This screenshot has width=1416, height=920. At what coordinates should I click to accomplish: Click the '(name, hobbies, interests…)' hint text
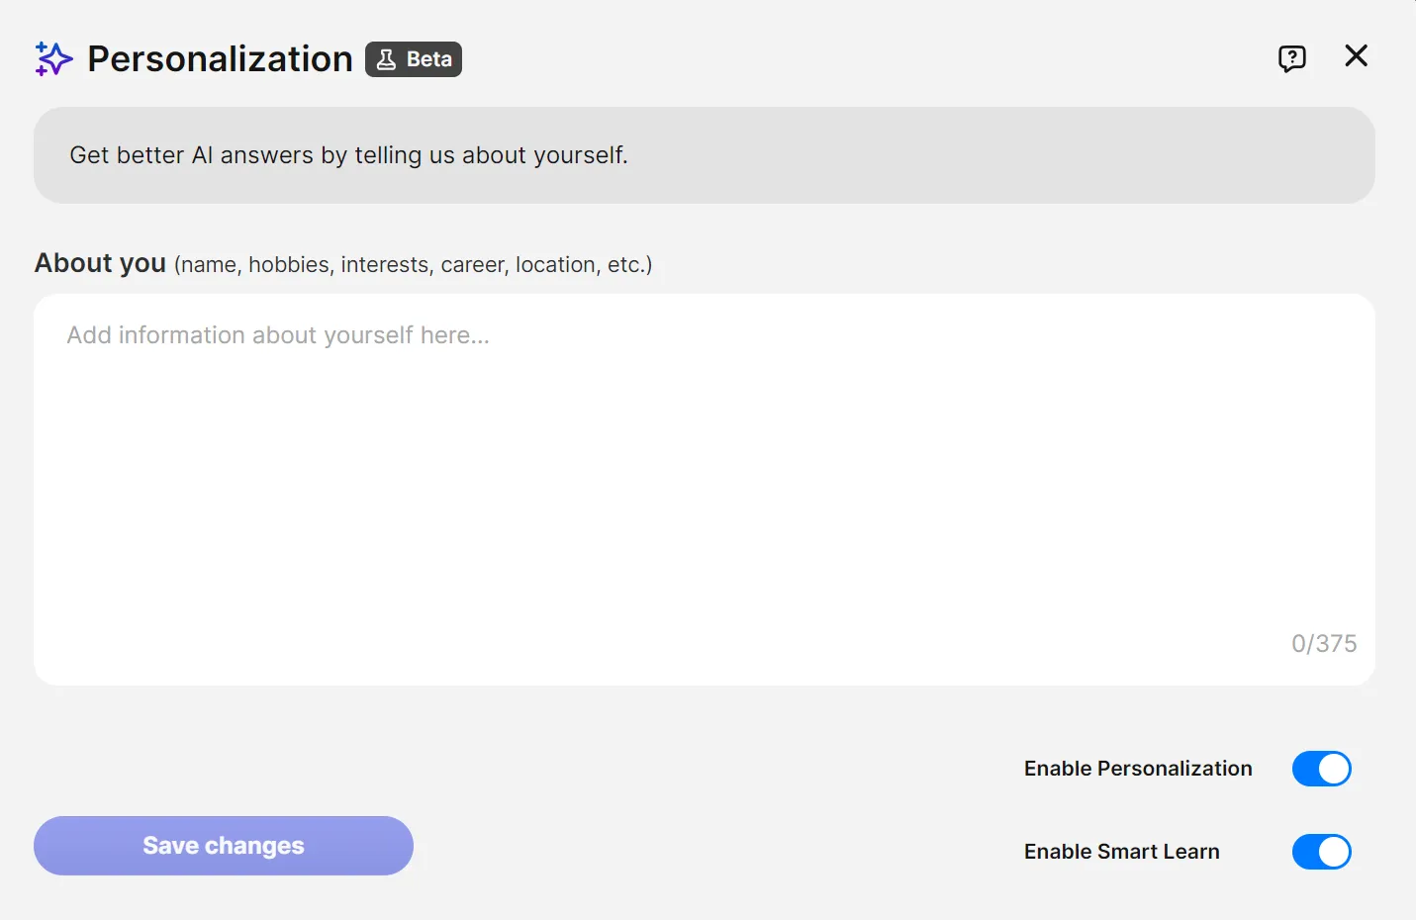tap(413, 265)
